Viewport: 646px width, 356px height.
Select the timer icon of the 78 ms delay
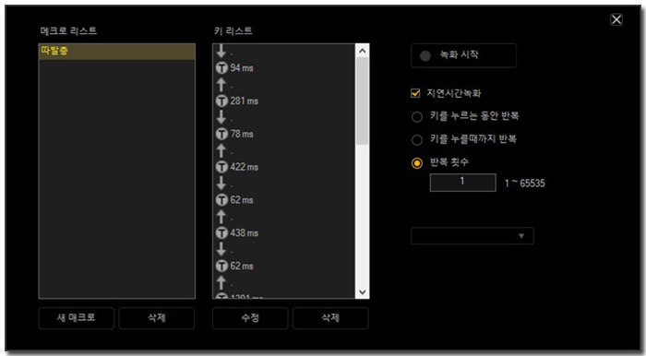point(222,134)
